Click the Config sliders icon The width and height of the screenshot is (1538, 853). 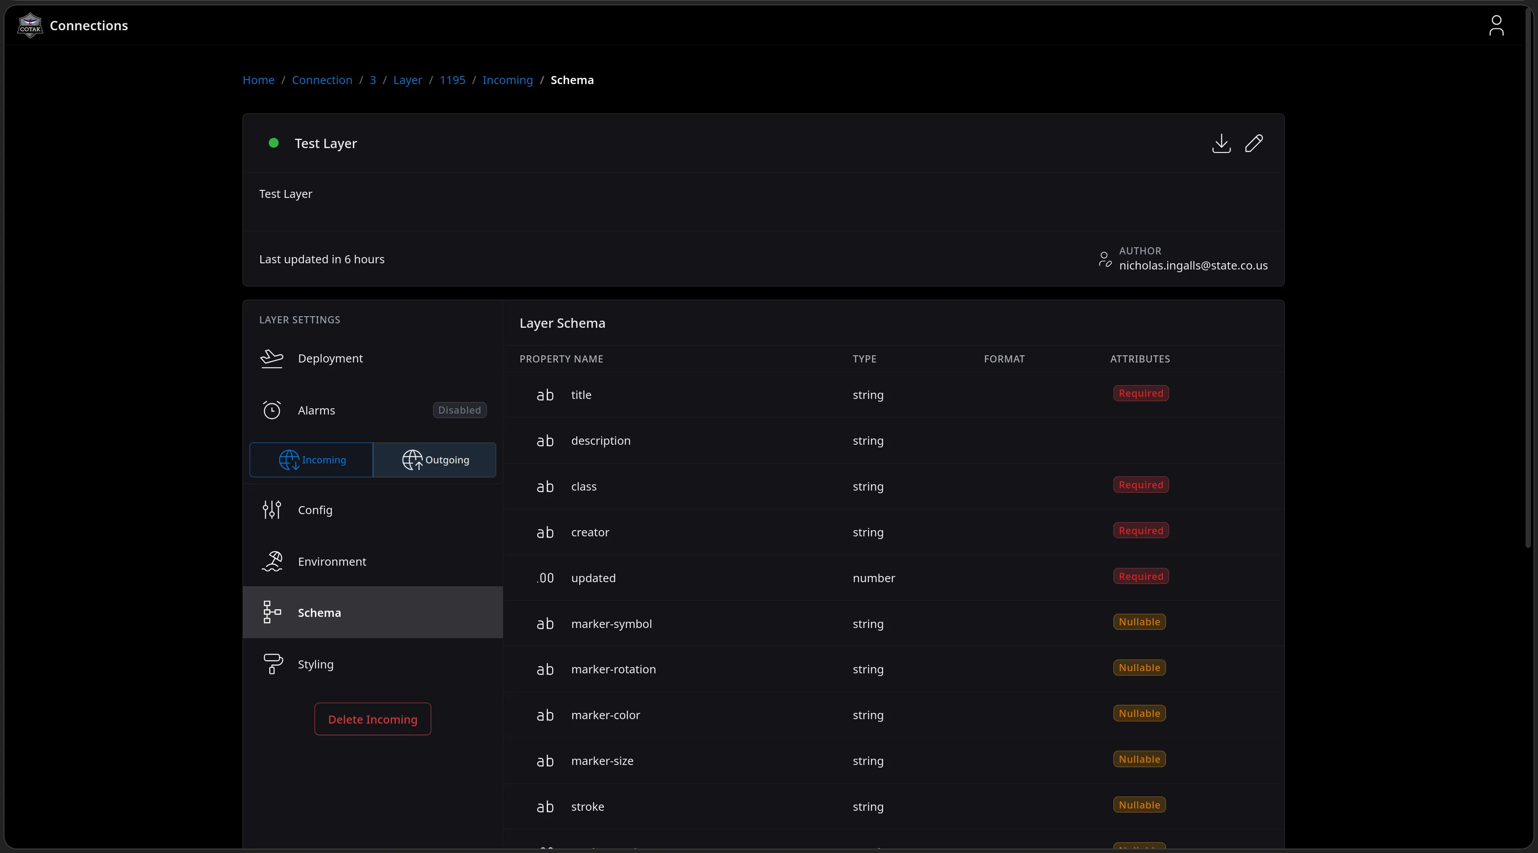(271, 510)
